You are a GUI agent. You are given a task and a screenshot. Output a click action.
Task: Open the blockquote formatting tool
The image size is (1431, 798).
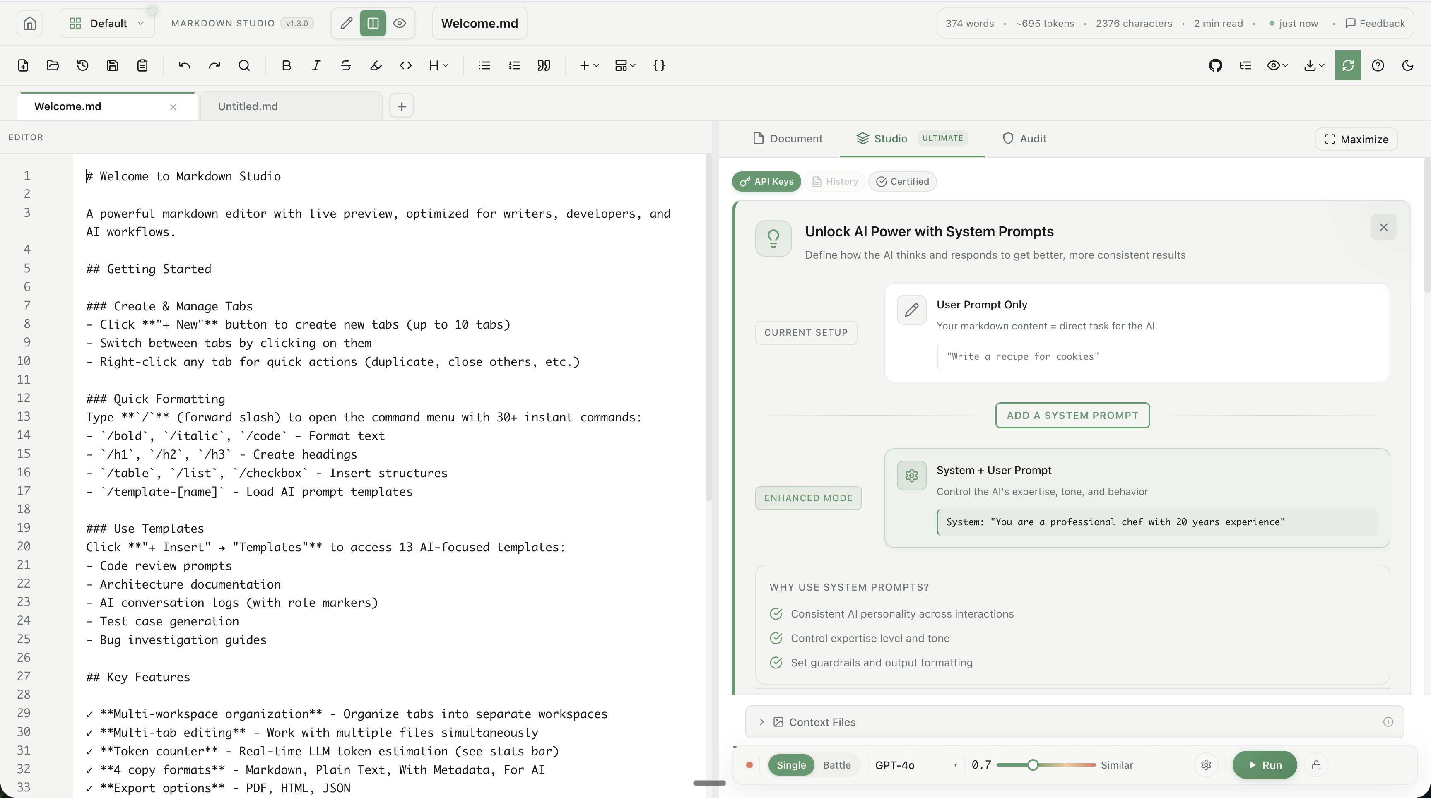(x=544, y=65)
